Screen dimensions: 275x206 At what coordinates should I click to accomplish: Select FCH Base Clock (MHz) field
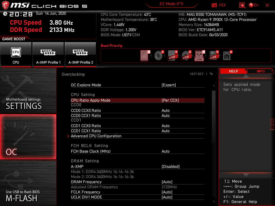[137, 151]
